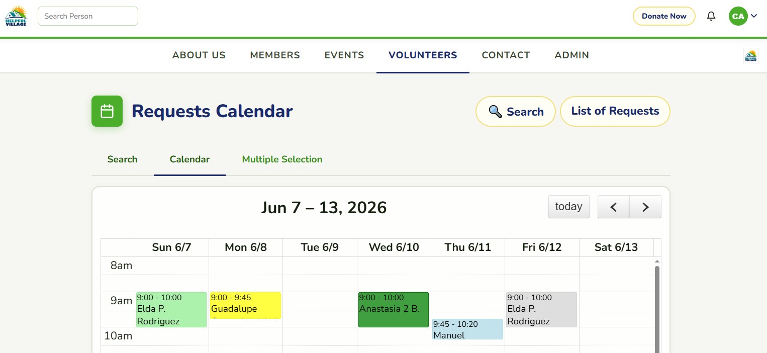767x353 pixels.
Task: Advance to the next week using the right arrow
Action: pos(645,207)
